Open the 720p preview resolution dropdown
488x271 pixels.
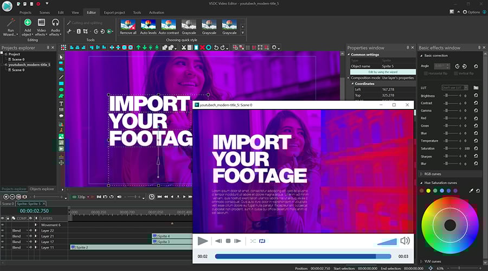[81, 197]
